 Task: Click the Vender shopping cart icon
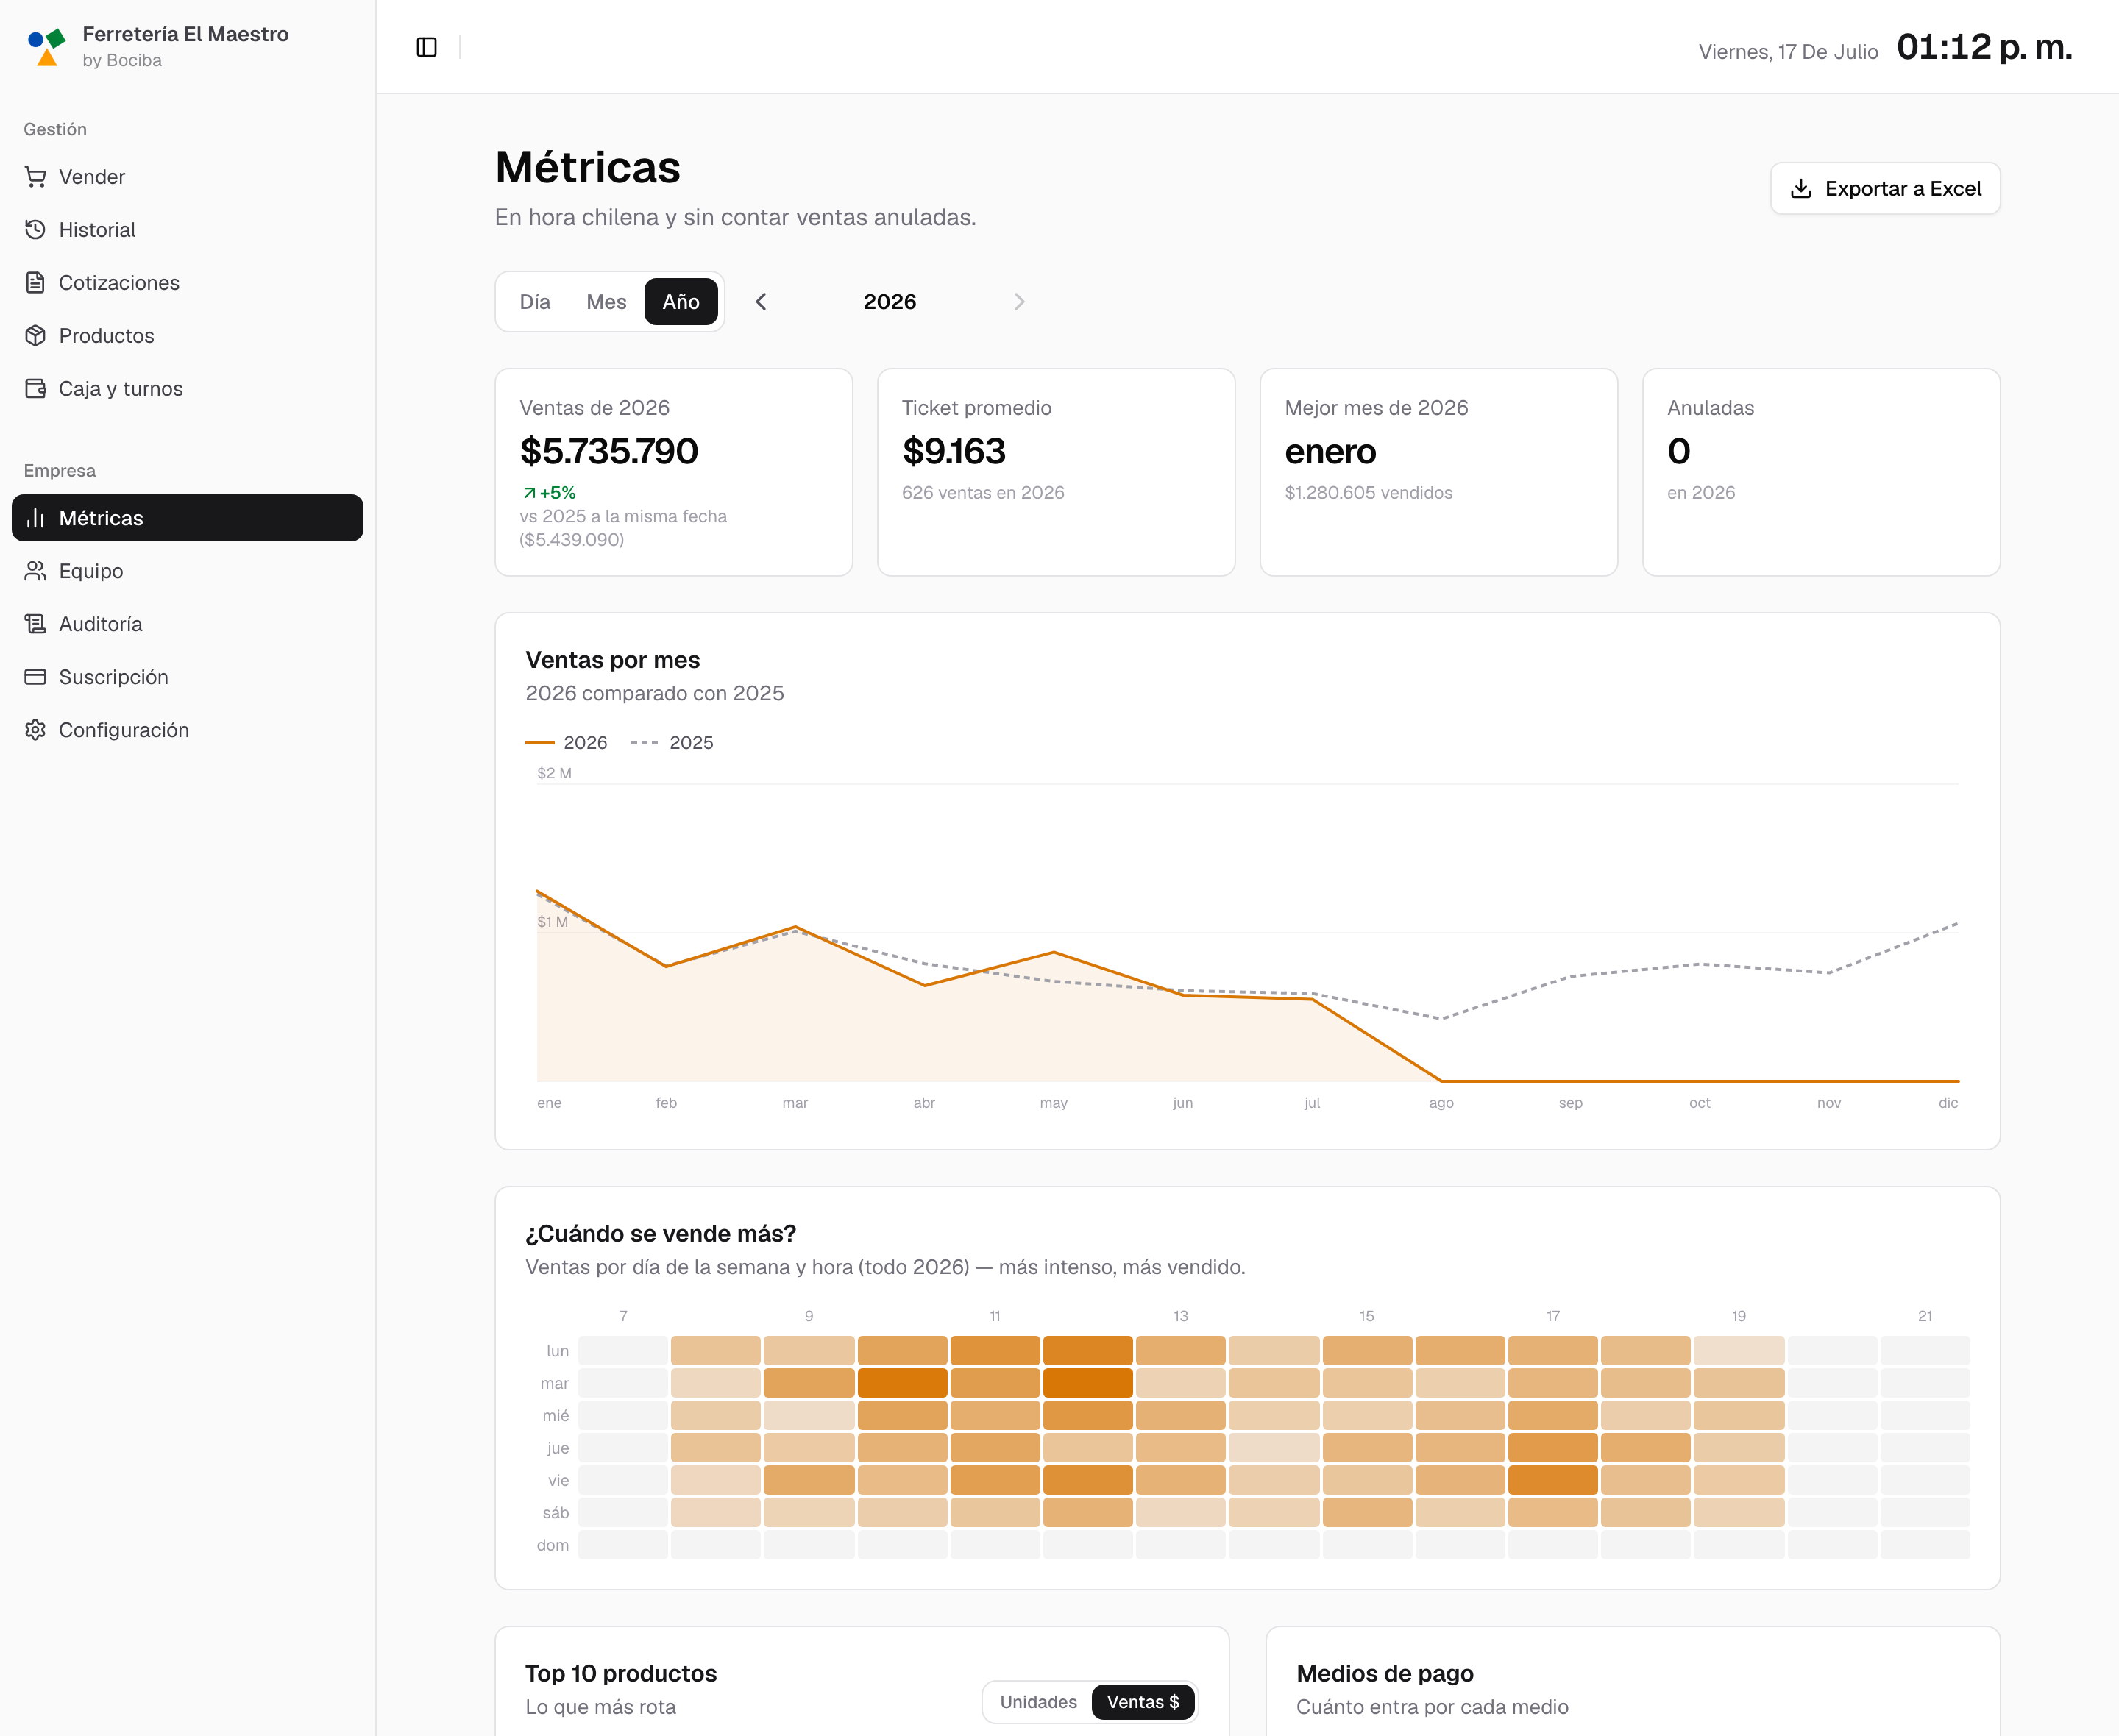[x=36, y=177]
